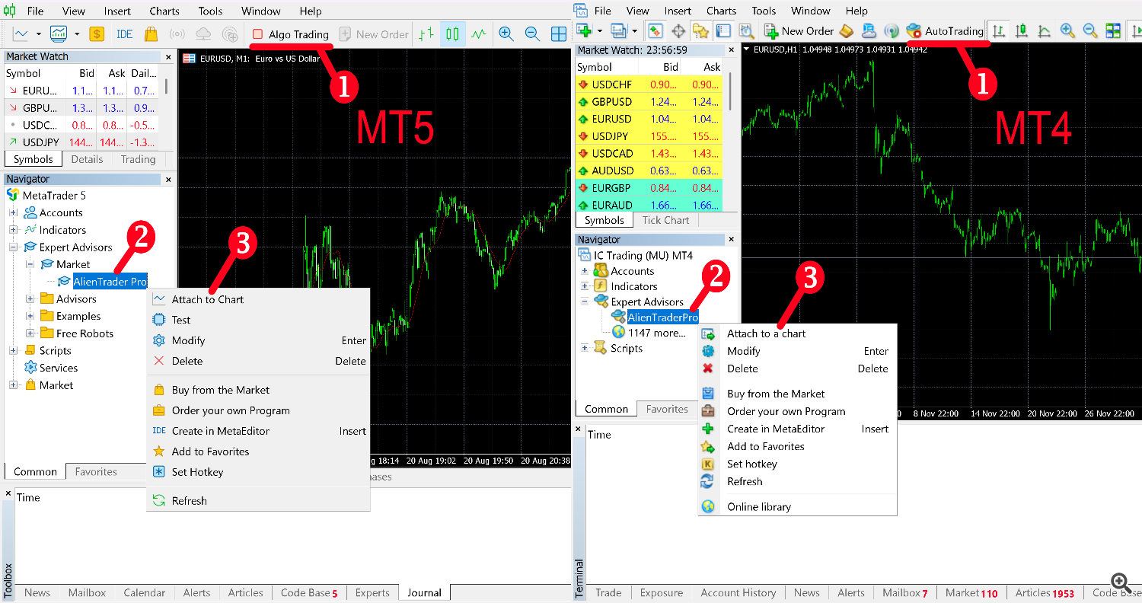Click the MT5 signals broadcast icon

tap(177, 34)
